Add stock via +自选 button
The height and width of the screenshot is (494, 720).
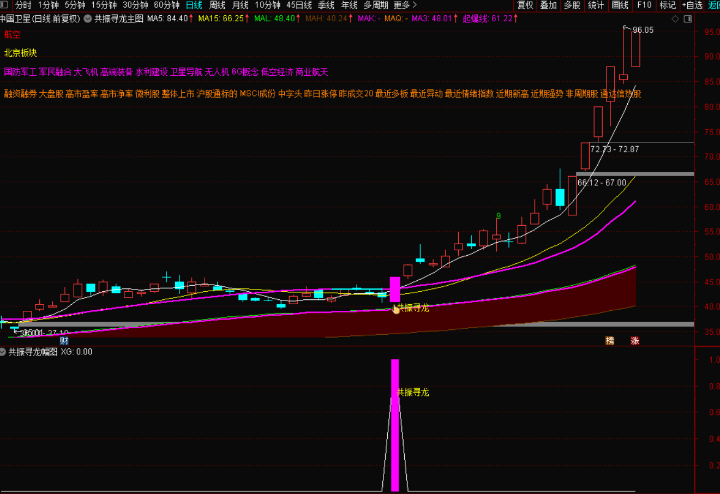pos(692,5)
